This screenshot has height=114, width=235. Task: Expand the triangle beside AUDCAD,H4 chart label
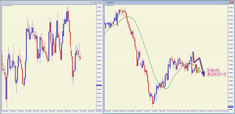pos(105,5)
